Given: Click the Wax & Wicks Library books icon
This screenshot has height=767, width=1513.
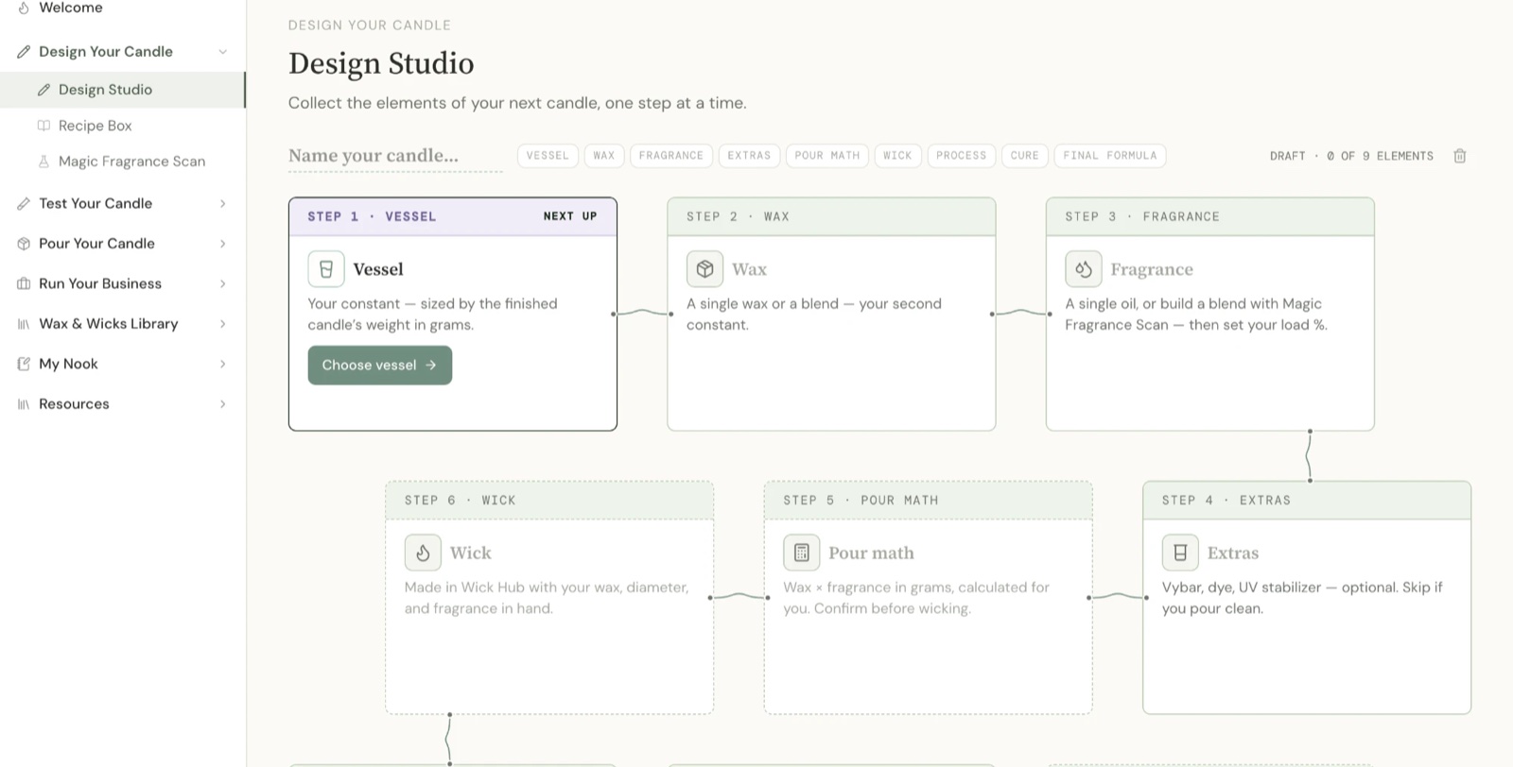Looking at the screenshot, I should click(x=24, y=324).
